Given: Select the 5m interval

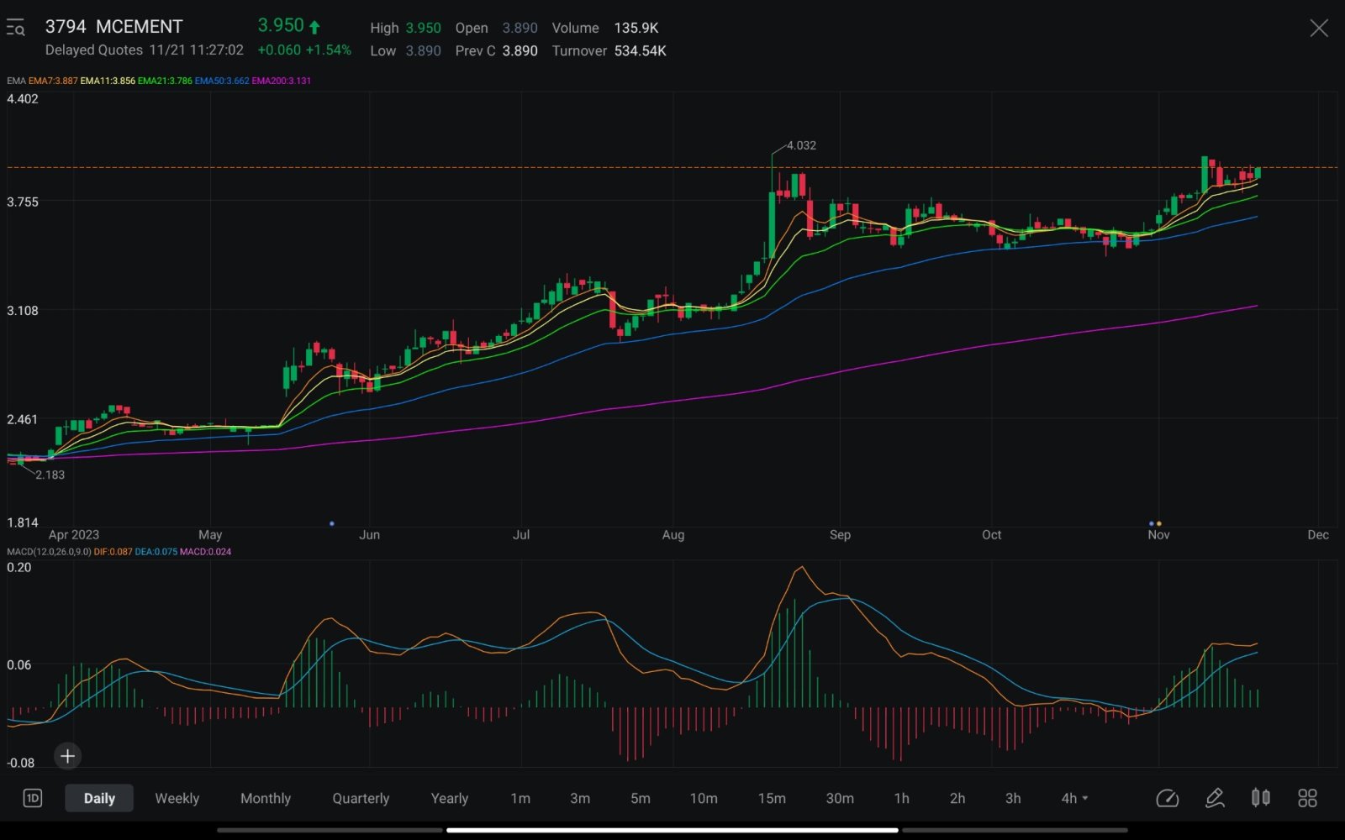Looking at the screenshot, I should (x=641, y=798).
